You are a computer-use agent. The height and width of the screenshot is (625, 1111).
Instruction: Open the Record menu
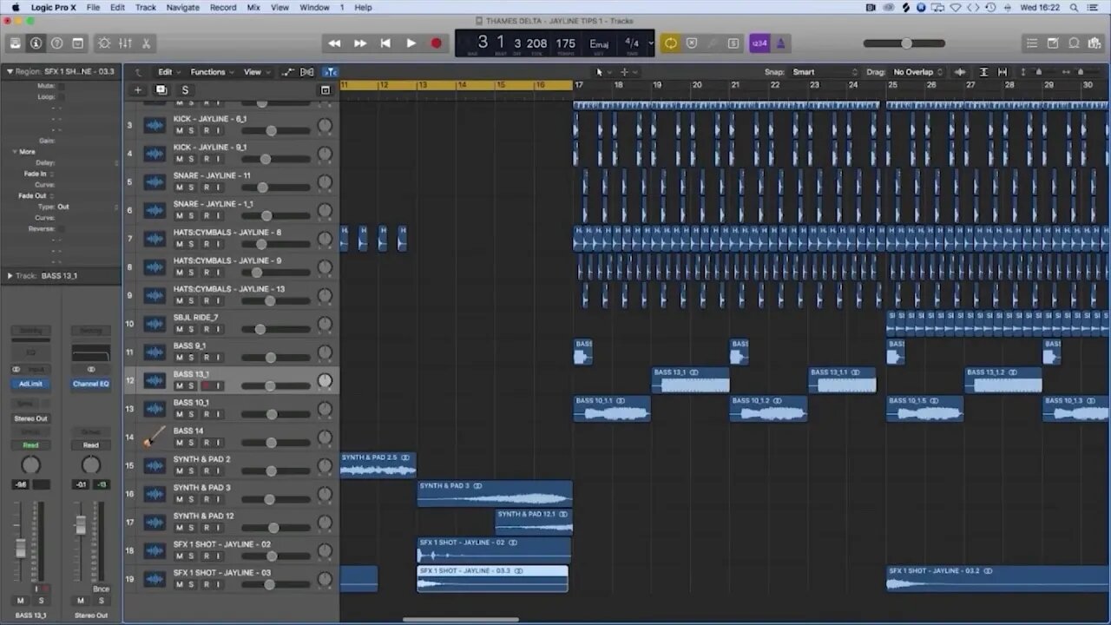pos(223,7)
